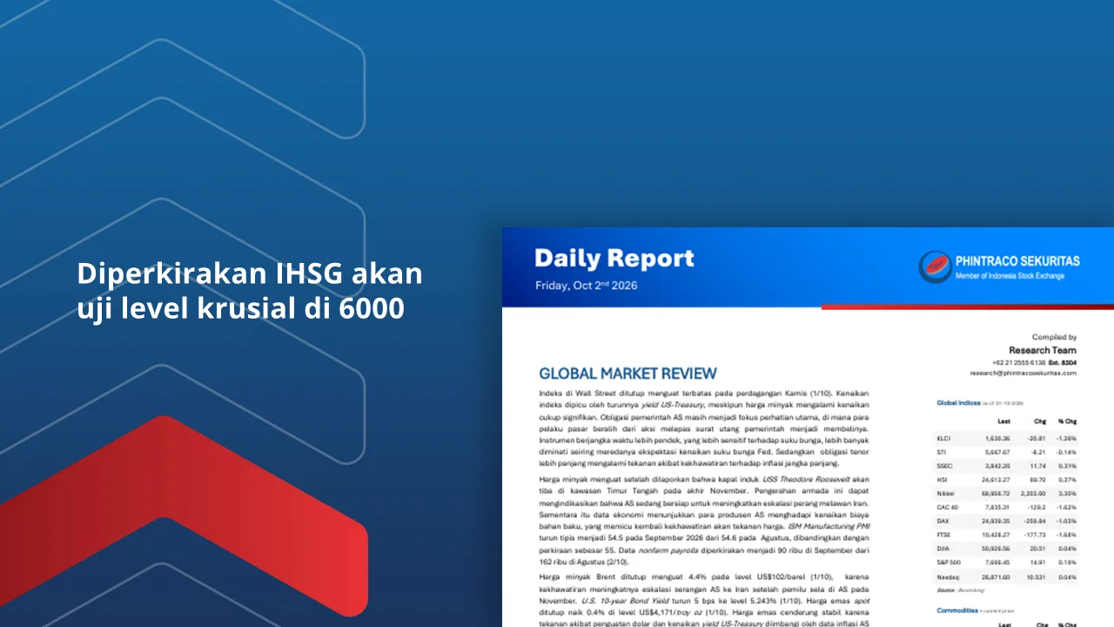Viewport: 1114px width, 627px height.
Task: Click the "Last" column header of Global Indices
Action: pyautogui.click(x=1003, y=421)
